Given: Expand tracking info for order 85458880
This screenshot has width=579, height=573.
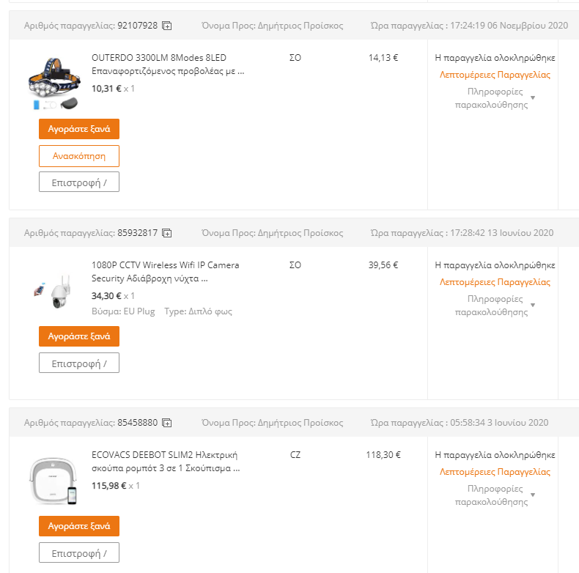Looking at the screenshot, I should [x=495, y=495].
